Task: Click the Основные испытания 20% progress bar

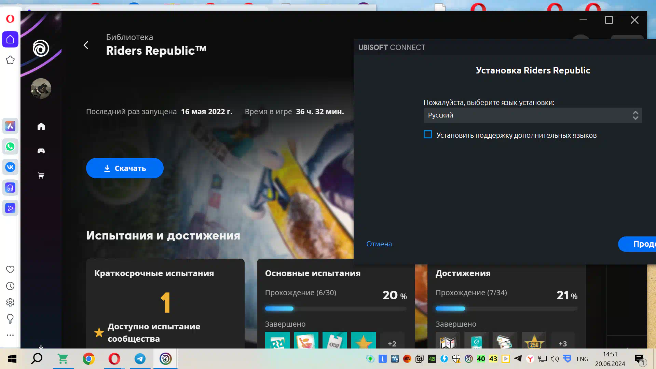Action: [336, 309]
